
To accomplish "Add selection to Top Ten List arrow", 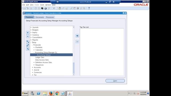I will (x=77, y=36).
